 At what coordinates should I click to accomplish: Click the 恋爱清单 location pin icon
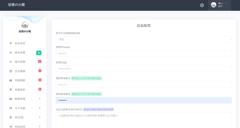click(11, 89)
